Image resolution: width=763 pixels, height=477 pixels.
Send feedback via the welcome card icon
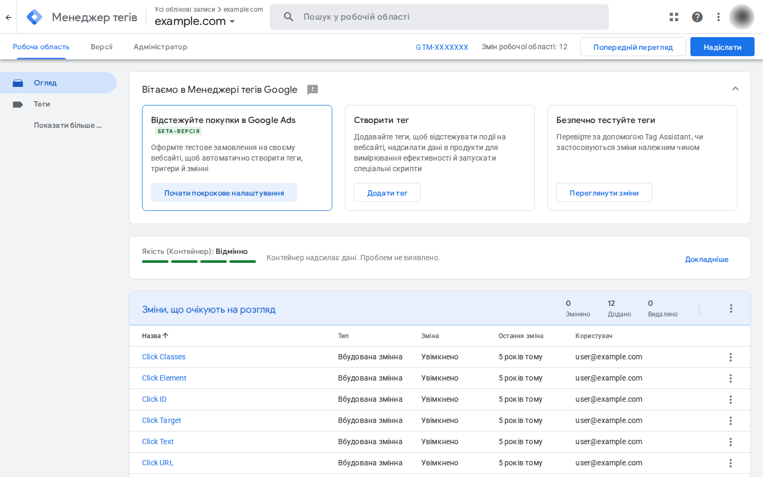click(x=313, y=90)
